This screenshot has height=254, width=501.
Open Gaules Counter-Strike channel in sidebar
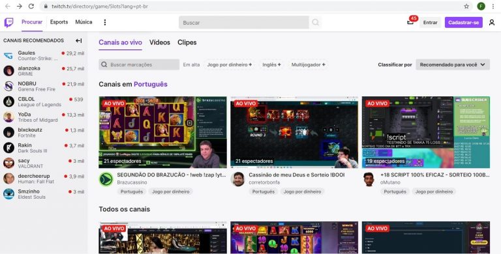(x=44, y=55)
